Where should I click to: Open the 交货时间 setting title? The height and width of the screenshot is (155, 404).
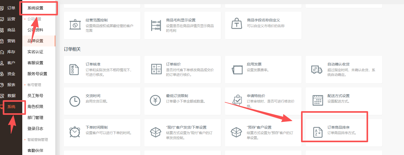click(x=93, y=96)
